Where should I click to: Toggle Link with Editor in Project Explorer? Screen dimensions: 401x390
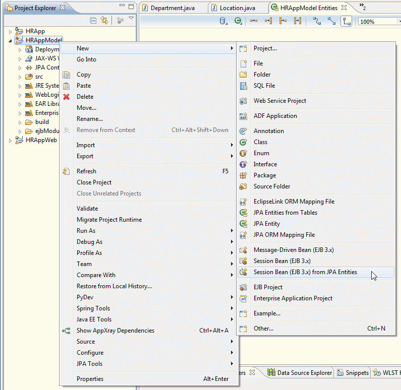coord(104,21)
